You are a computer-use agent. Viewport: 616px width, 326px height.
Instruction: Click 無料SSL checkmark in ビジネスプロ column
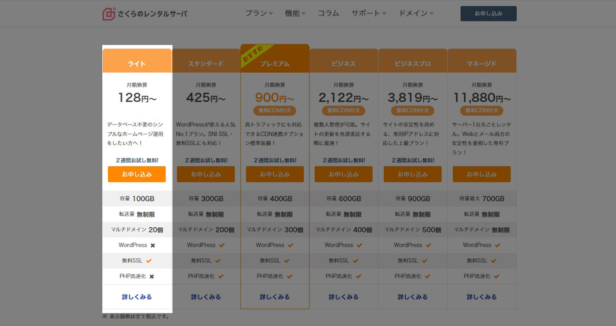pyautogui.click(x=424, y=261)
